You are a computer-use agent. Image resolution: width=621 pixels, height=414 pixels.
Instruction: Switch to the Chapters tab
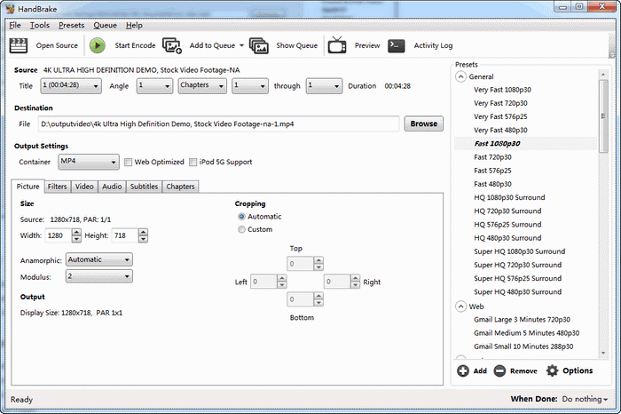pyautogui.click(x=180, y=187)
